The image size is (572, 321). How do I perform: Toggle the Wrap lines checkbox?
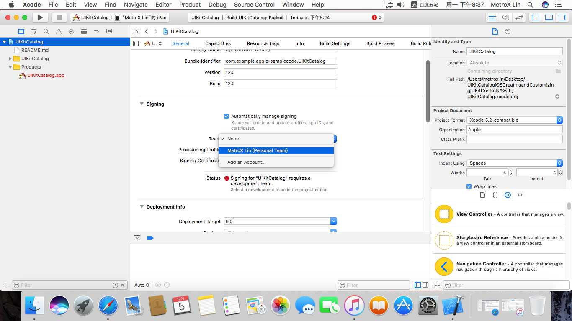pos(469,186)
